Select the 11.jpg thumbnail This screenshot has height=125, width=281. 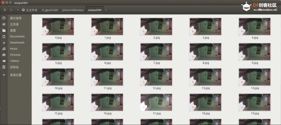click(107, 77)
